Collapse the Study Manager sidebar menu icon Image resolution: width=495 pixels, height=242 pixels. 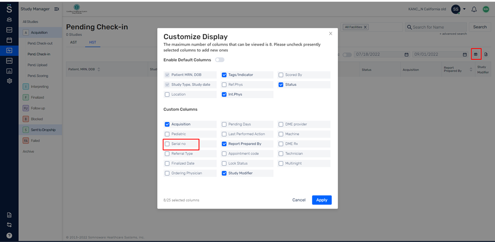(56, 9)
